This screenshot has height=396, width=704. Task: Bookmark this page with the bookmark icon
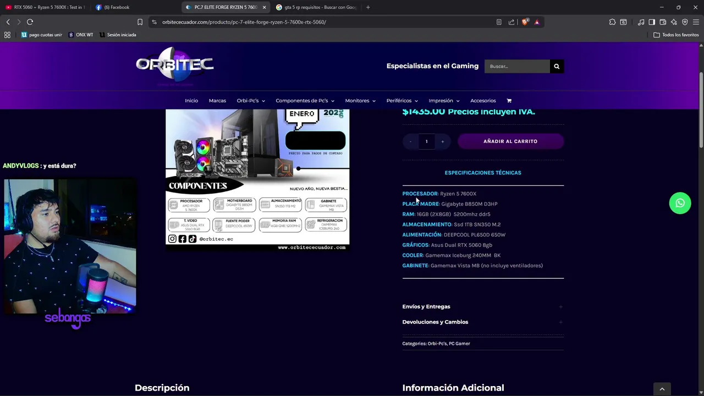point(140,22)
